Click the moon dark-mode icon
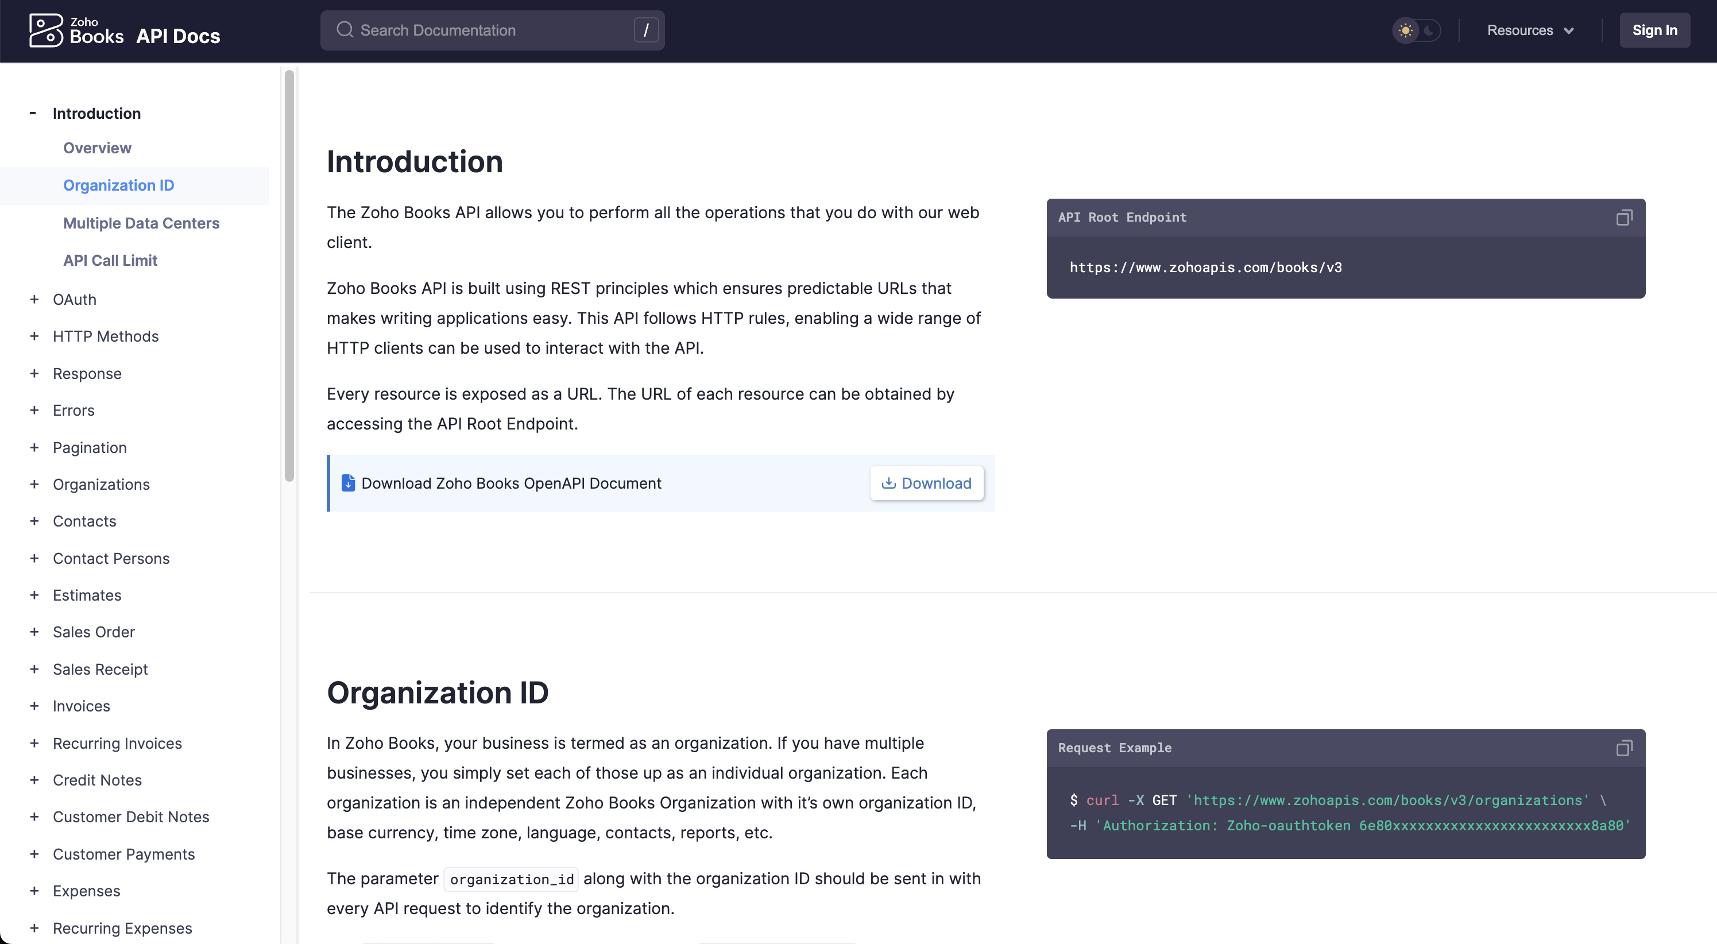Image resolution: width=1717 pixels, height=944 pixels. (x=1428, y=30)
